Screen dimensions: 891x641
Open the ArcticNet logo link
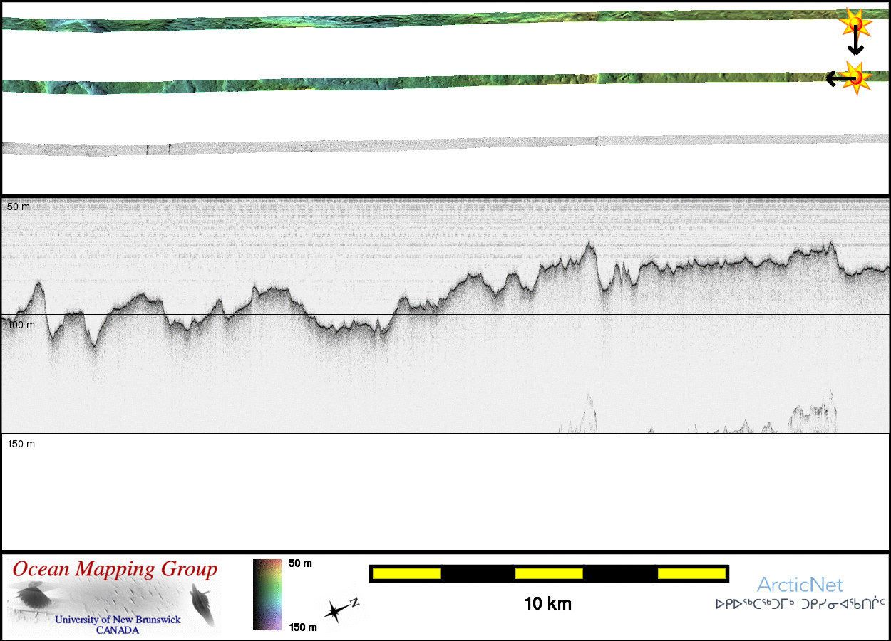click(x=800, y=585)
